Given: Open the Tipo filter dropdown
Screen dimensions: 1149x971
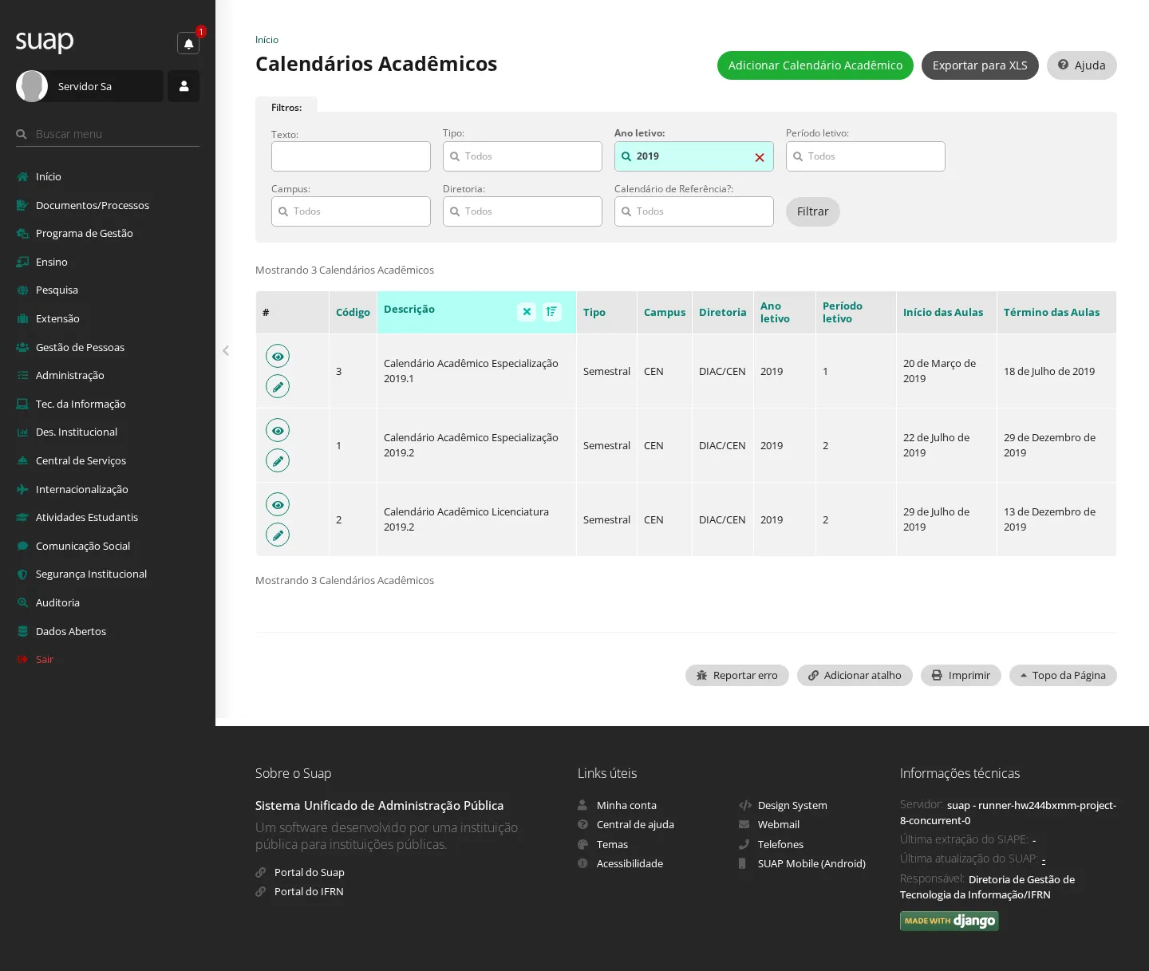Looking at the screenshot, I should click(x=523, y=156).
